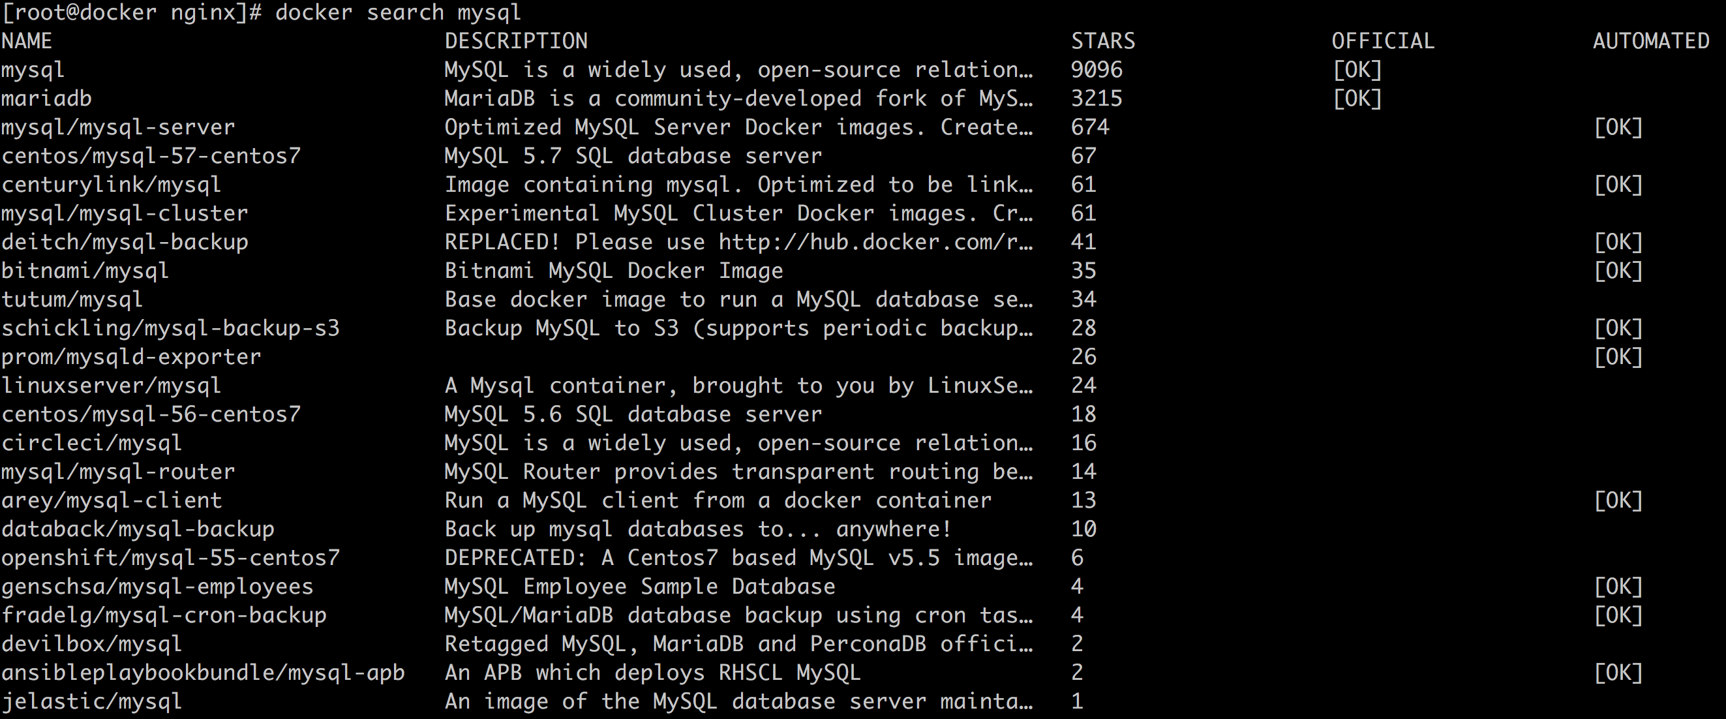
Task: Click the DESCRIPTION column header
Action: (x=516, y=42)
